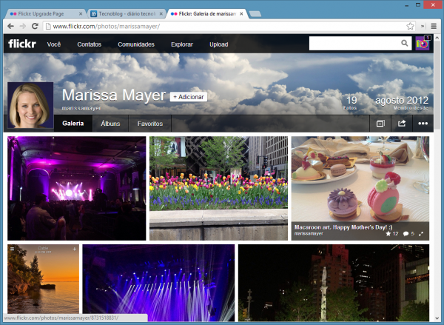Close the Galeria de marissamayer tab
The image size is (444, 325).
click(241, 13)
